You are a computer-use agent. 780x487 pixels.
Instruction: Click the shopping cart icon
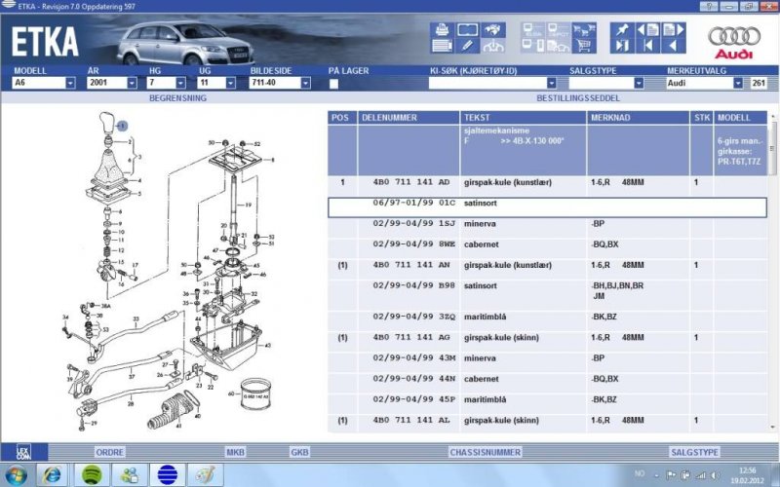(x=586, y=45)
